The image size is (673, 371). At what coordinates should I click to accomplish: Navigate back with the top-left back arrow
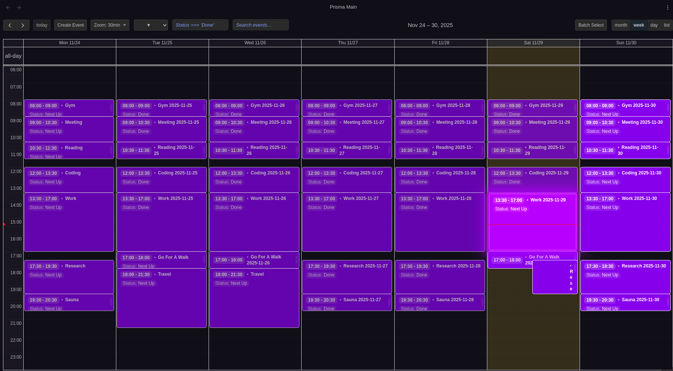[8, 7]
